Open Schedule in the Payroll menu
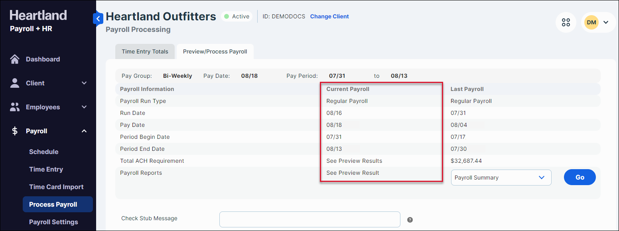This screenshot has width=619, height=231. tap(44, 152)
